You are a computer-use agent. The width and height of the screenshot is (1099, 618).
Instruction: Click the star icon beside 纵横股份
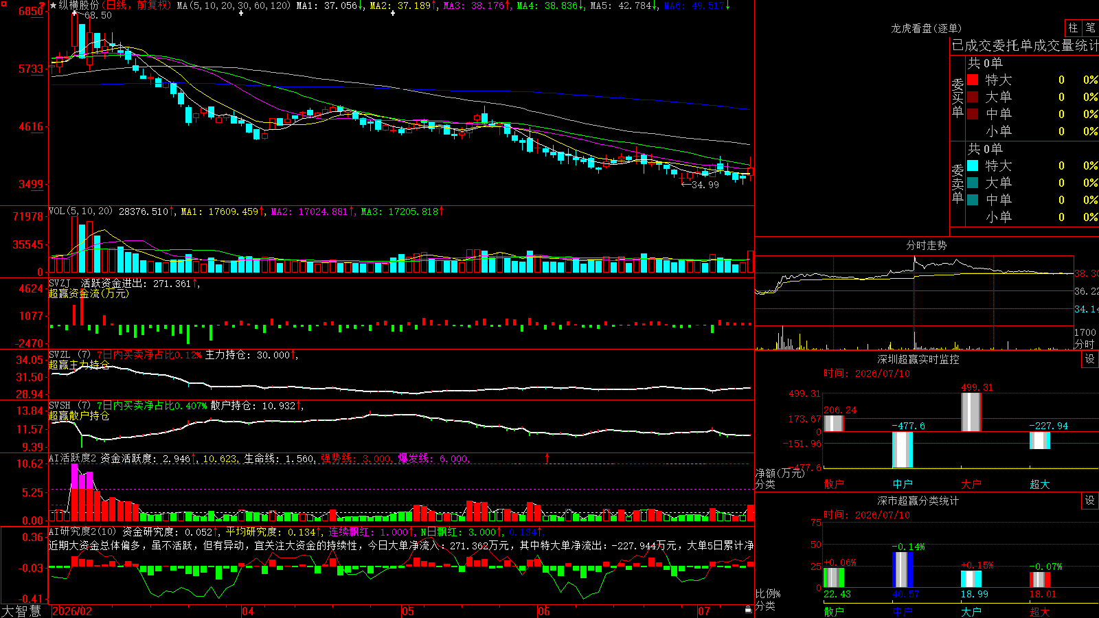[x=54, y=5]
